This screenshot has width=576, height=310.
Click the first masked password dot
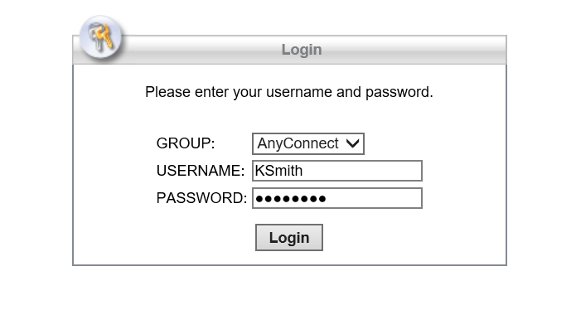click(259, 199)
